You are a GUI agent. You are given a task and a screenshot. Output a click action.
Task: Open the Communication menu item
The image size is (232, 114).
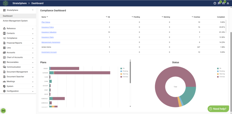pos(18,67)
